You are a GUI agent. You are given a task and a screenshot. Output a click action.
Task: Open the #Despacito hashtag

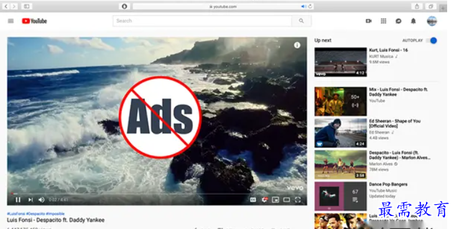(35, 213)
